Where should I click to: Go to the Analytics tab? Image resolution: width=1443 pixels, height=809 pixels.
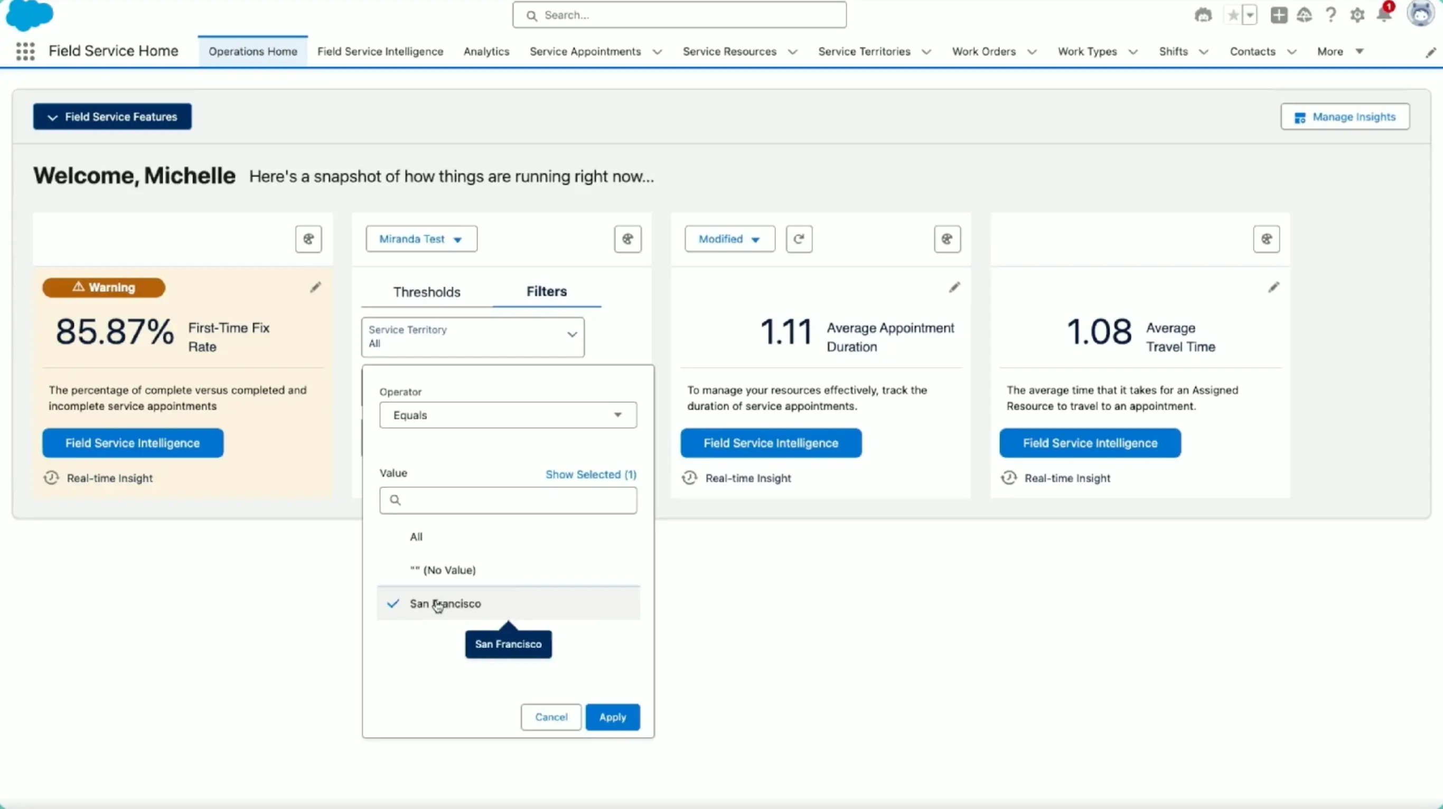[486, 52]
